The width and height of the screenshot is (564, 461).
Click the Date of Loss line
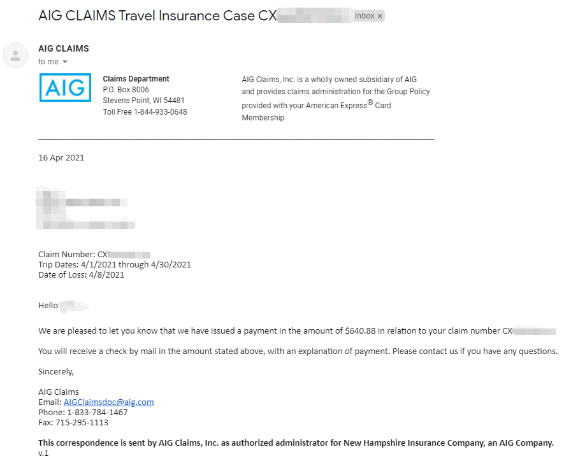point(82,275)
